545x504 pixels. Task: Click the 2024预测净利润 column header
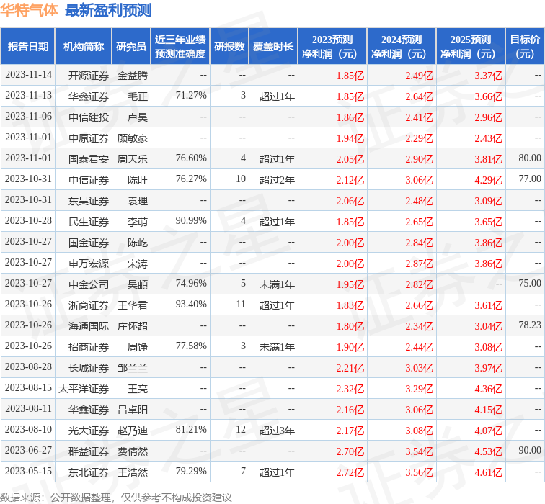[402, 47]
